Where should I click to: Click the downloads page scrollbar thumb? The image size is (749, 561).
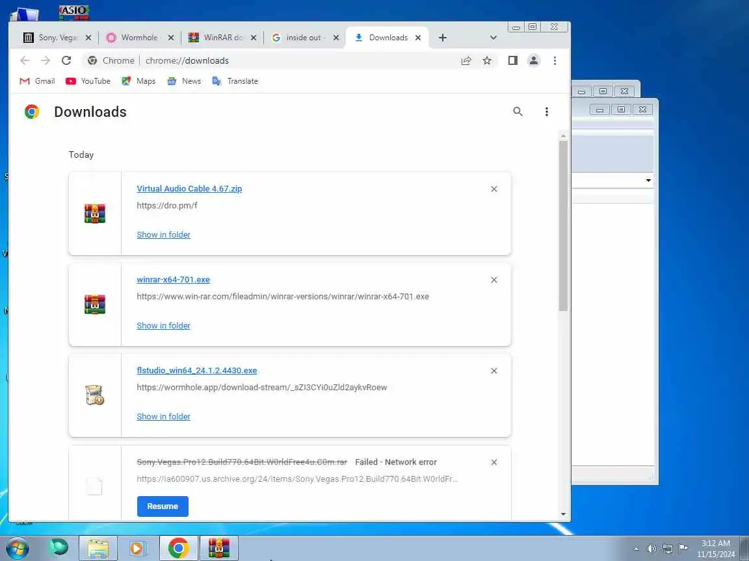563,226
